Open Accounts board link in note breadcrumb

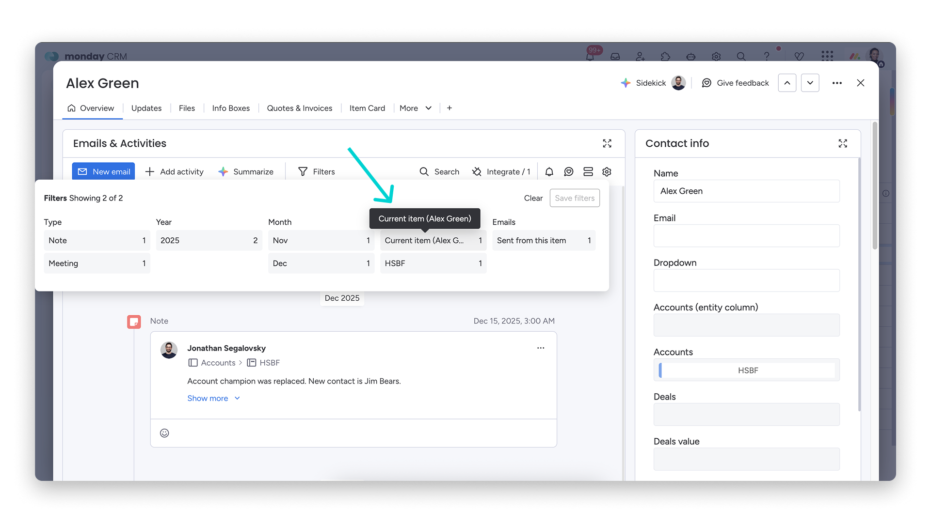click(x=212, y=363)
